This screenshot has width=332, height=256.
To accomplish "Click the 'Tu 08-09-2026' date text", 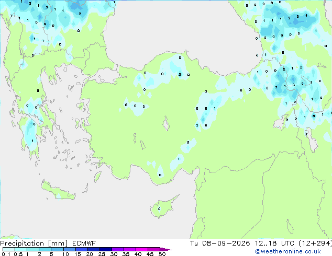I will pos(220,243).
